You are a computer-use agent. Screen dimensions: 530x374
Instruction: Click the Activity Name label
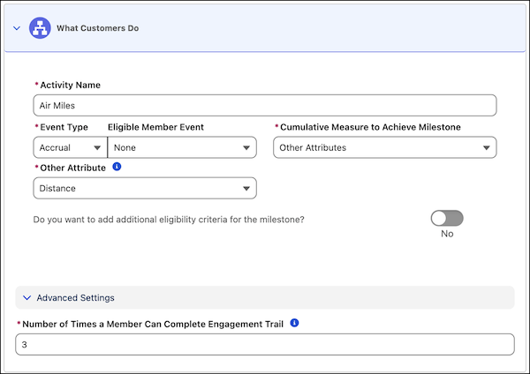[x=70, y=85]
